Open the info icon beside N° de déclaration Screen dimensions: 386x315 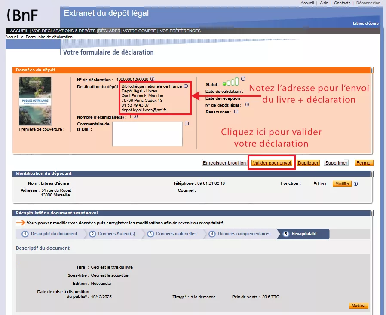[152, 79]
